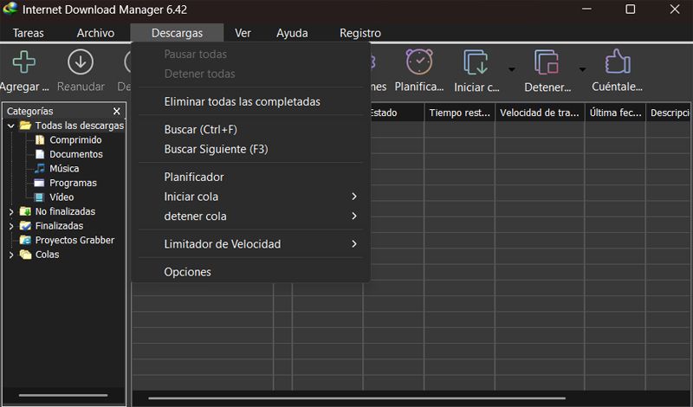Image resolution: width=693 pixels, height=407 pixels.
Task: Expand the No finalizadas tree node
Action: [11, 211]
